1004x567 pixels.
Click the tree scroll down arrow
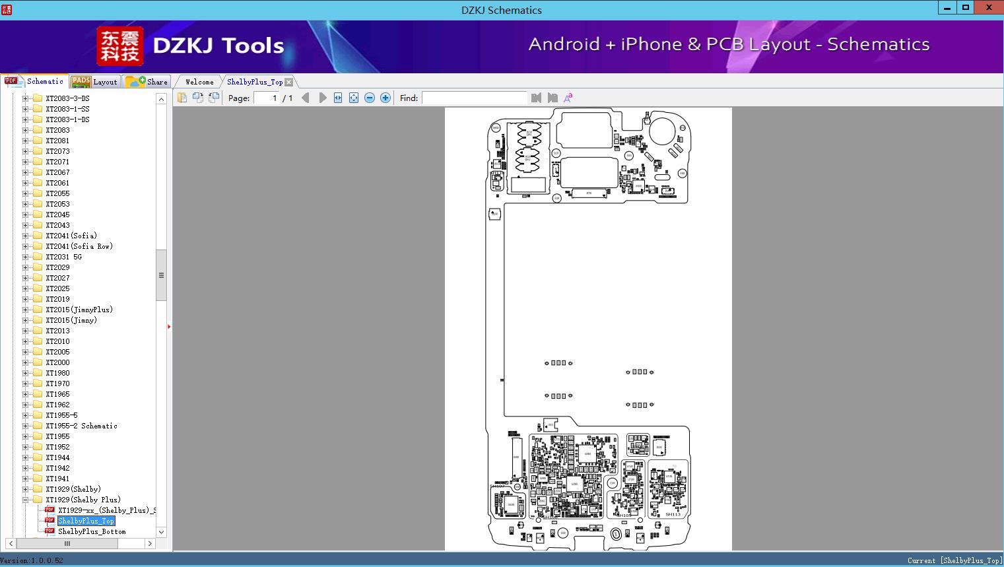click(x=161, y=532)
